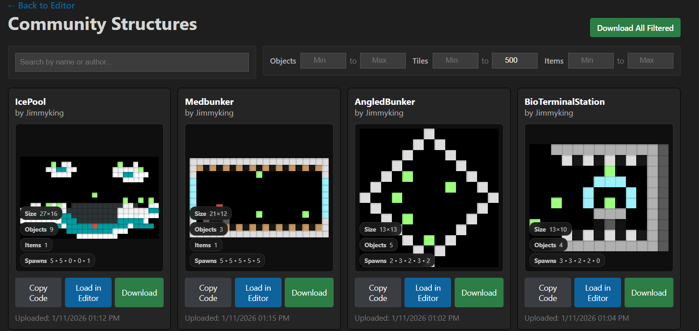Click the Items 1 badge on IcePool
This screenshot has width=699, height=331.
pos(36,245)
